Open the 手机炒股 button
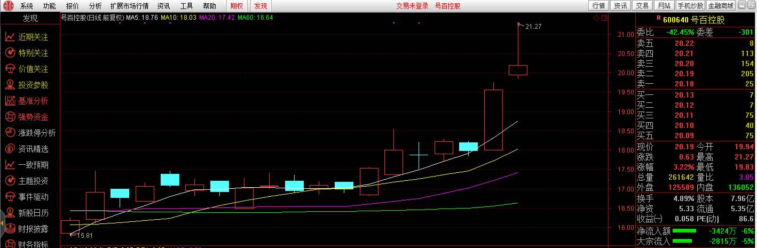The height and width of the screenshot is (248, 757). (690, 6)
